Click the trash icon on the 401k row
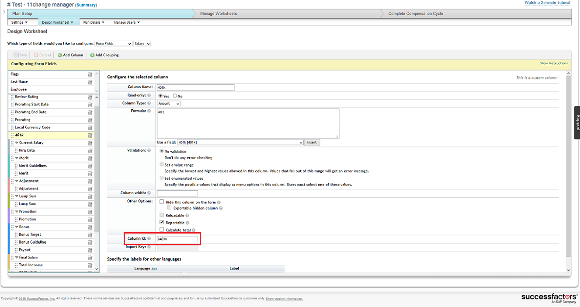Screen dimensions: 580x307 tap(90, 135)
